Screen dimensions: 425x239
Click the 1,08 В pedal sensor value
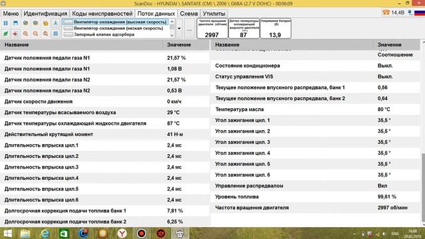coord(174,69)
